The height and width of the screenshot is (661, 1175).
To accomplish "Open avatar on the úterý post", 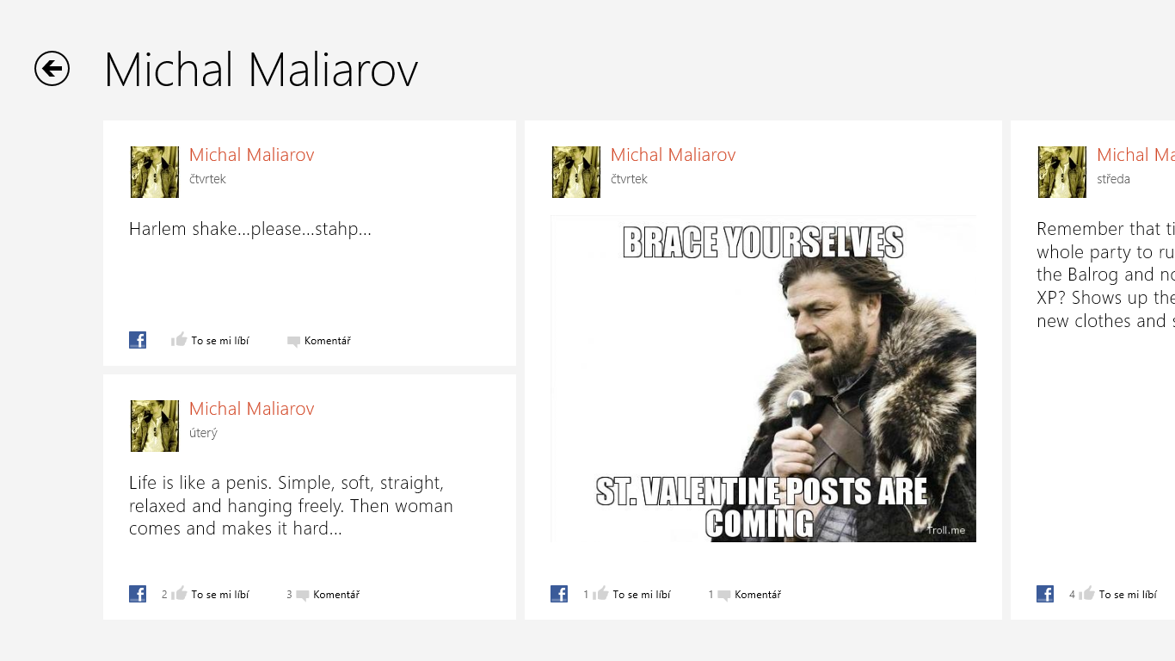I will (x=155, y=426).
